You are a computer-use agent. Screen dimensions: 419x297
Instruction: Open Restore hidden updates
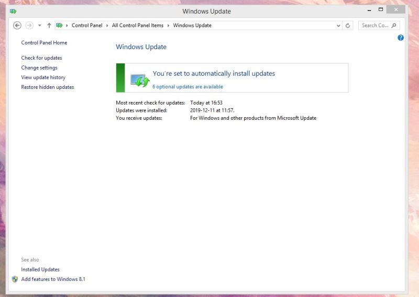(48, 87)
